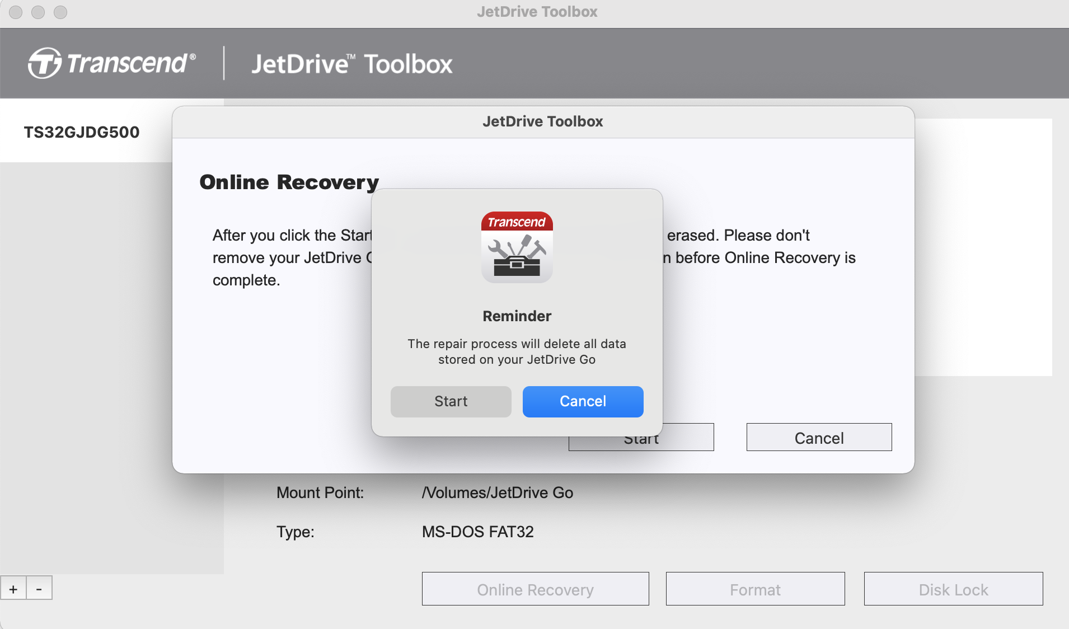The image size is (1069, 629).
Task: Click the Reminder heading text
Action: [517, 316]
